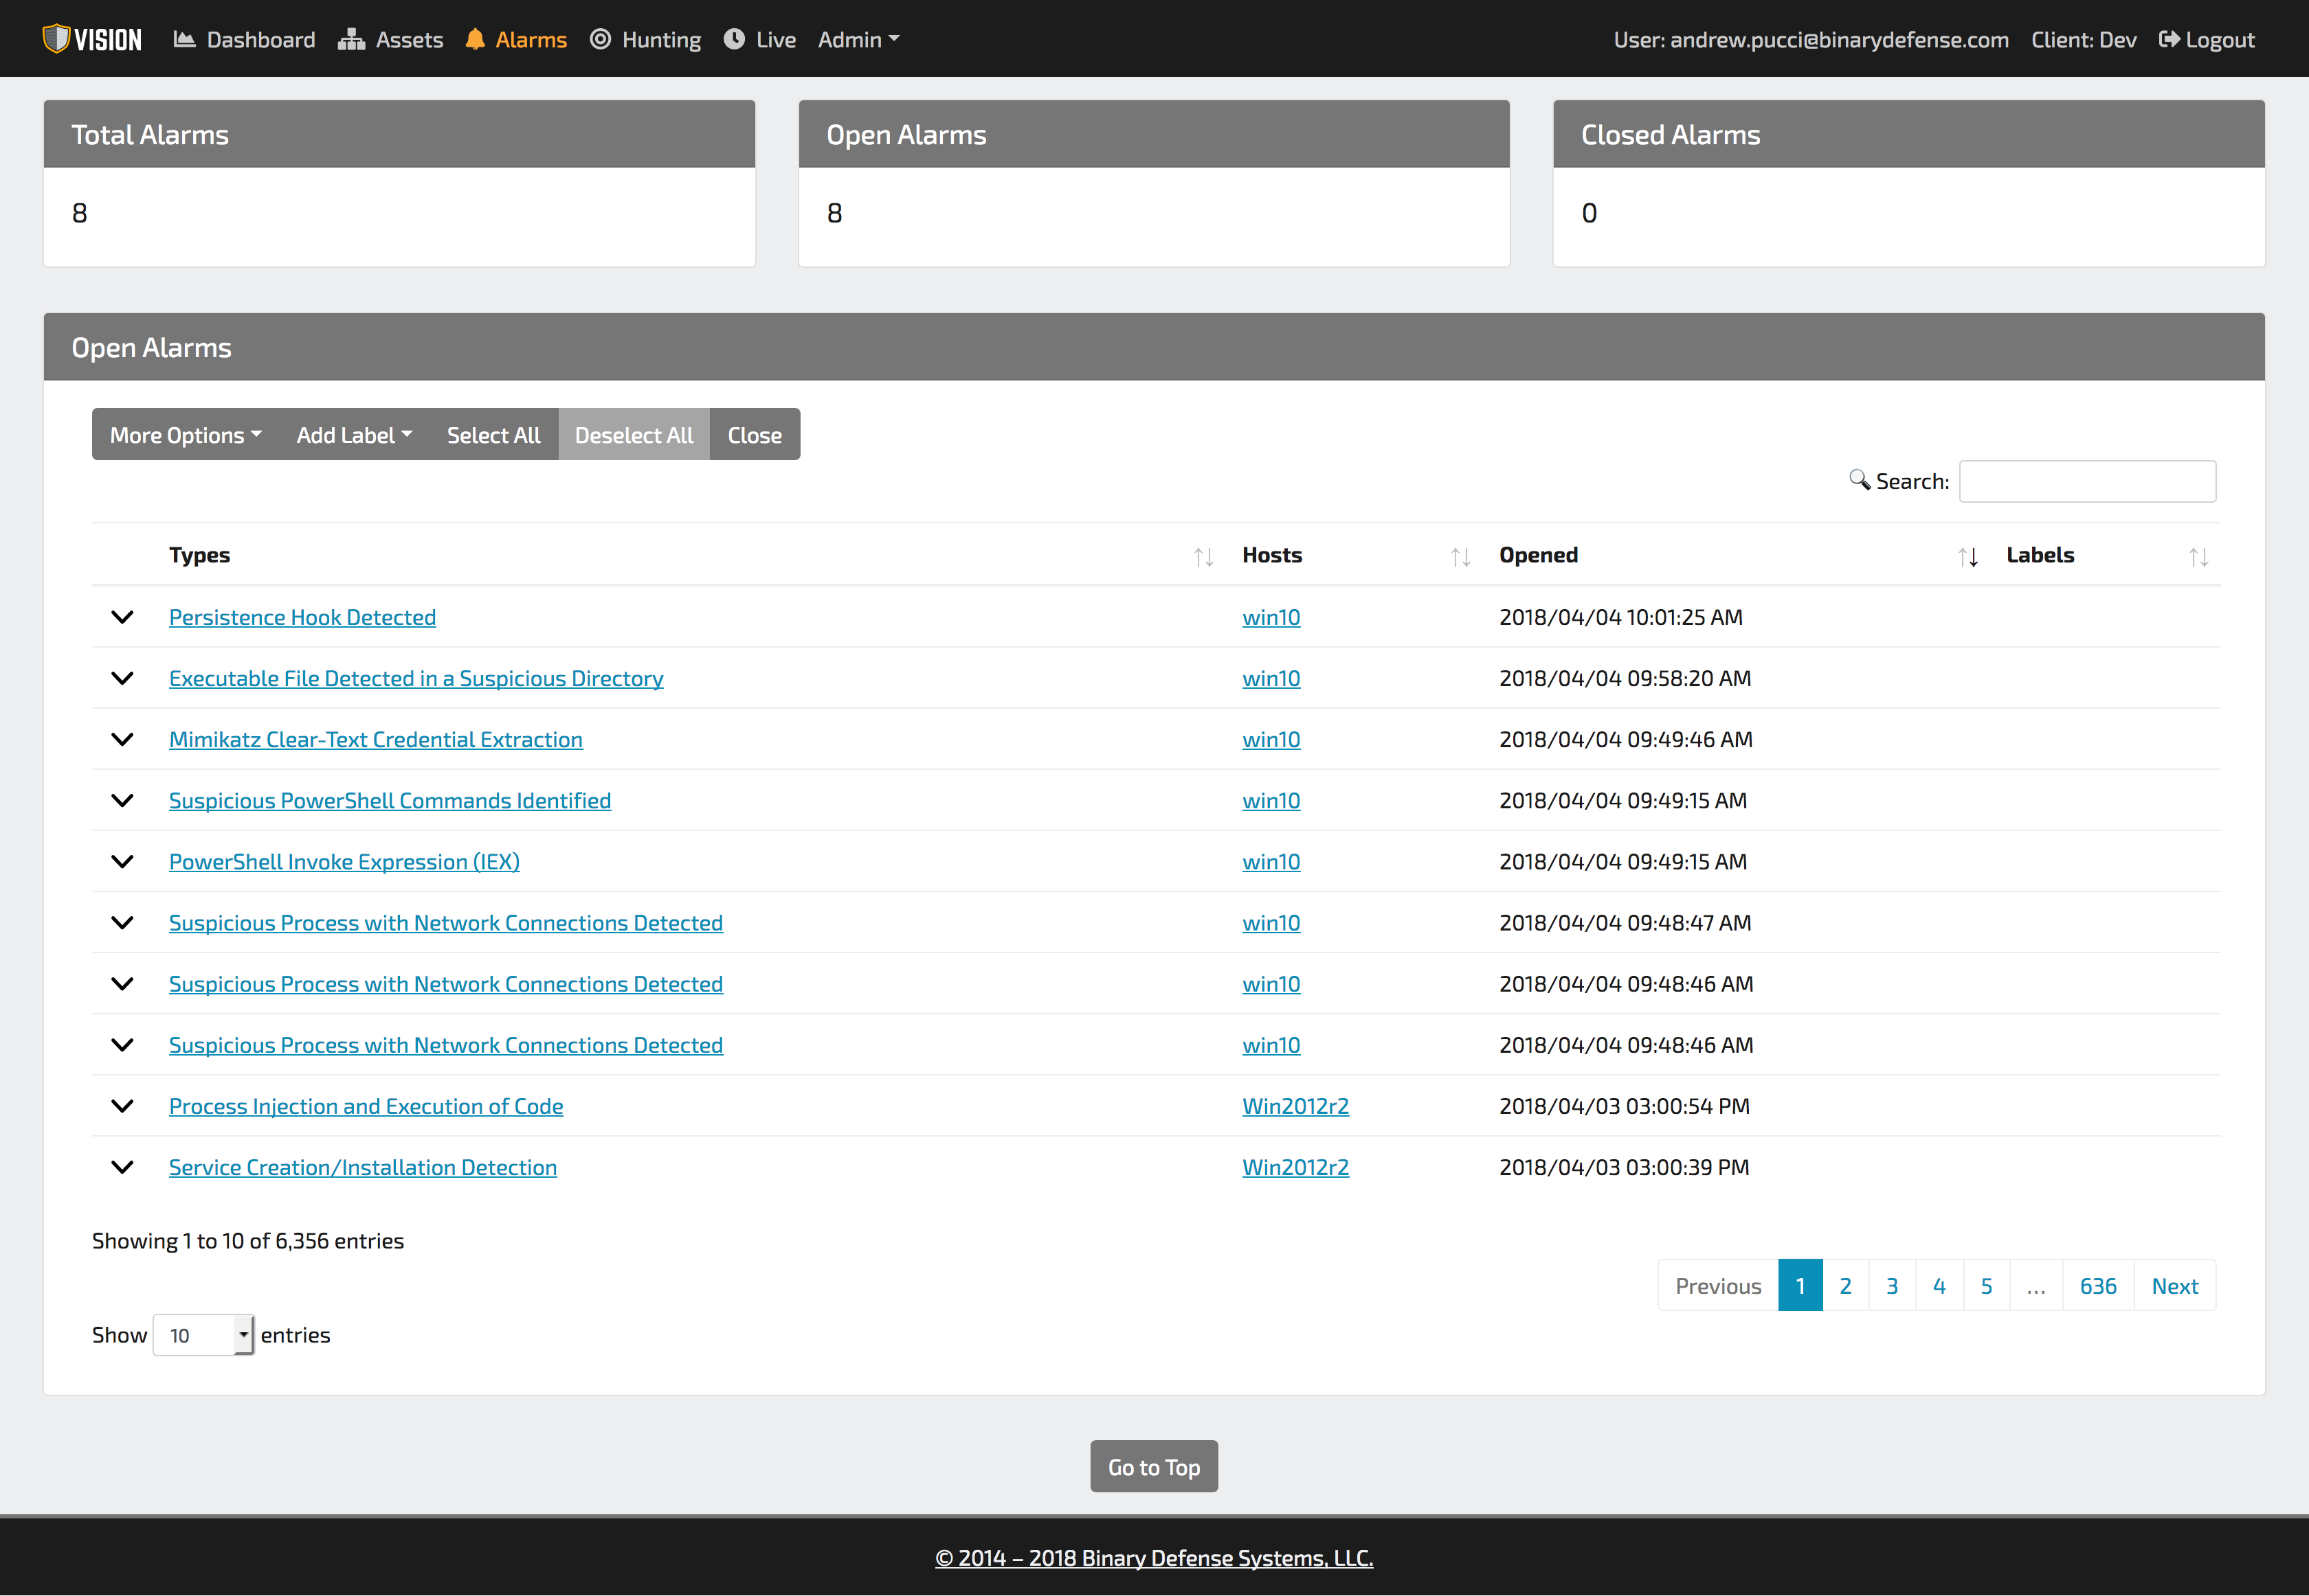
Task: Expand the Executable File Detected row chevron
Action: click(122, 678)
